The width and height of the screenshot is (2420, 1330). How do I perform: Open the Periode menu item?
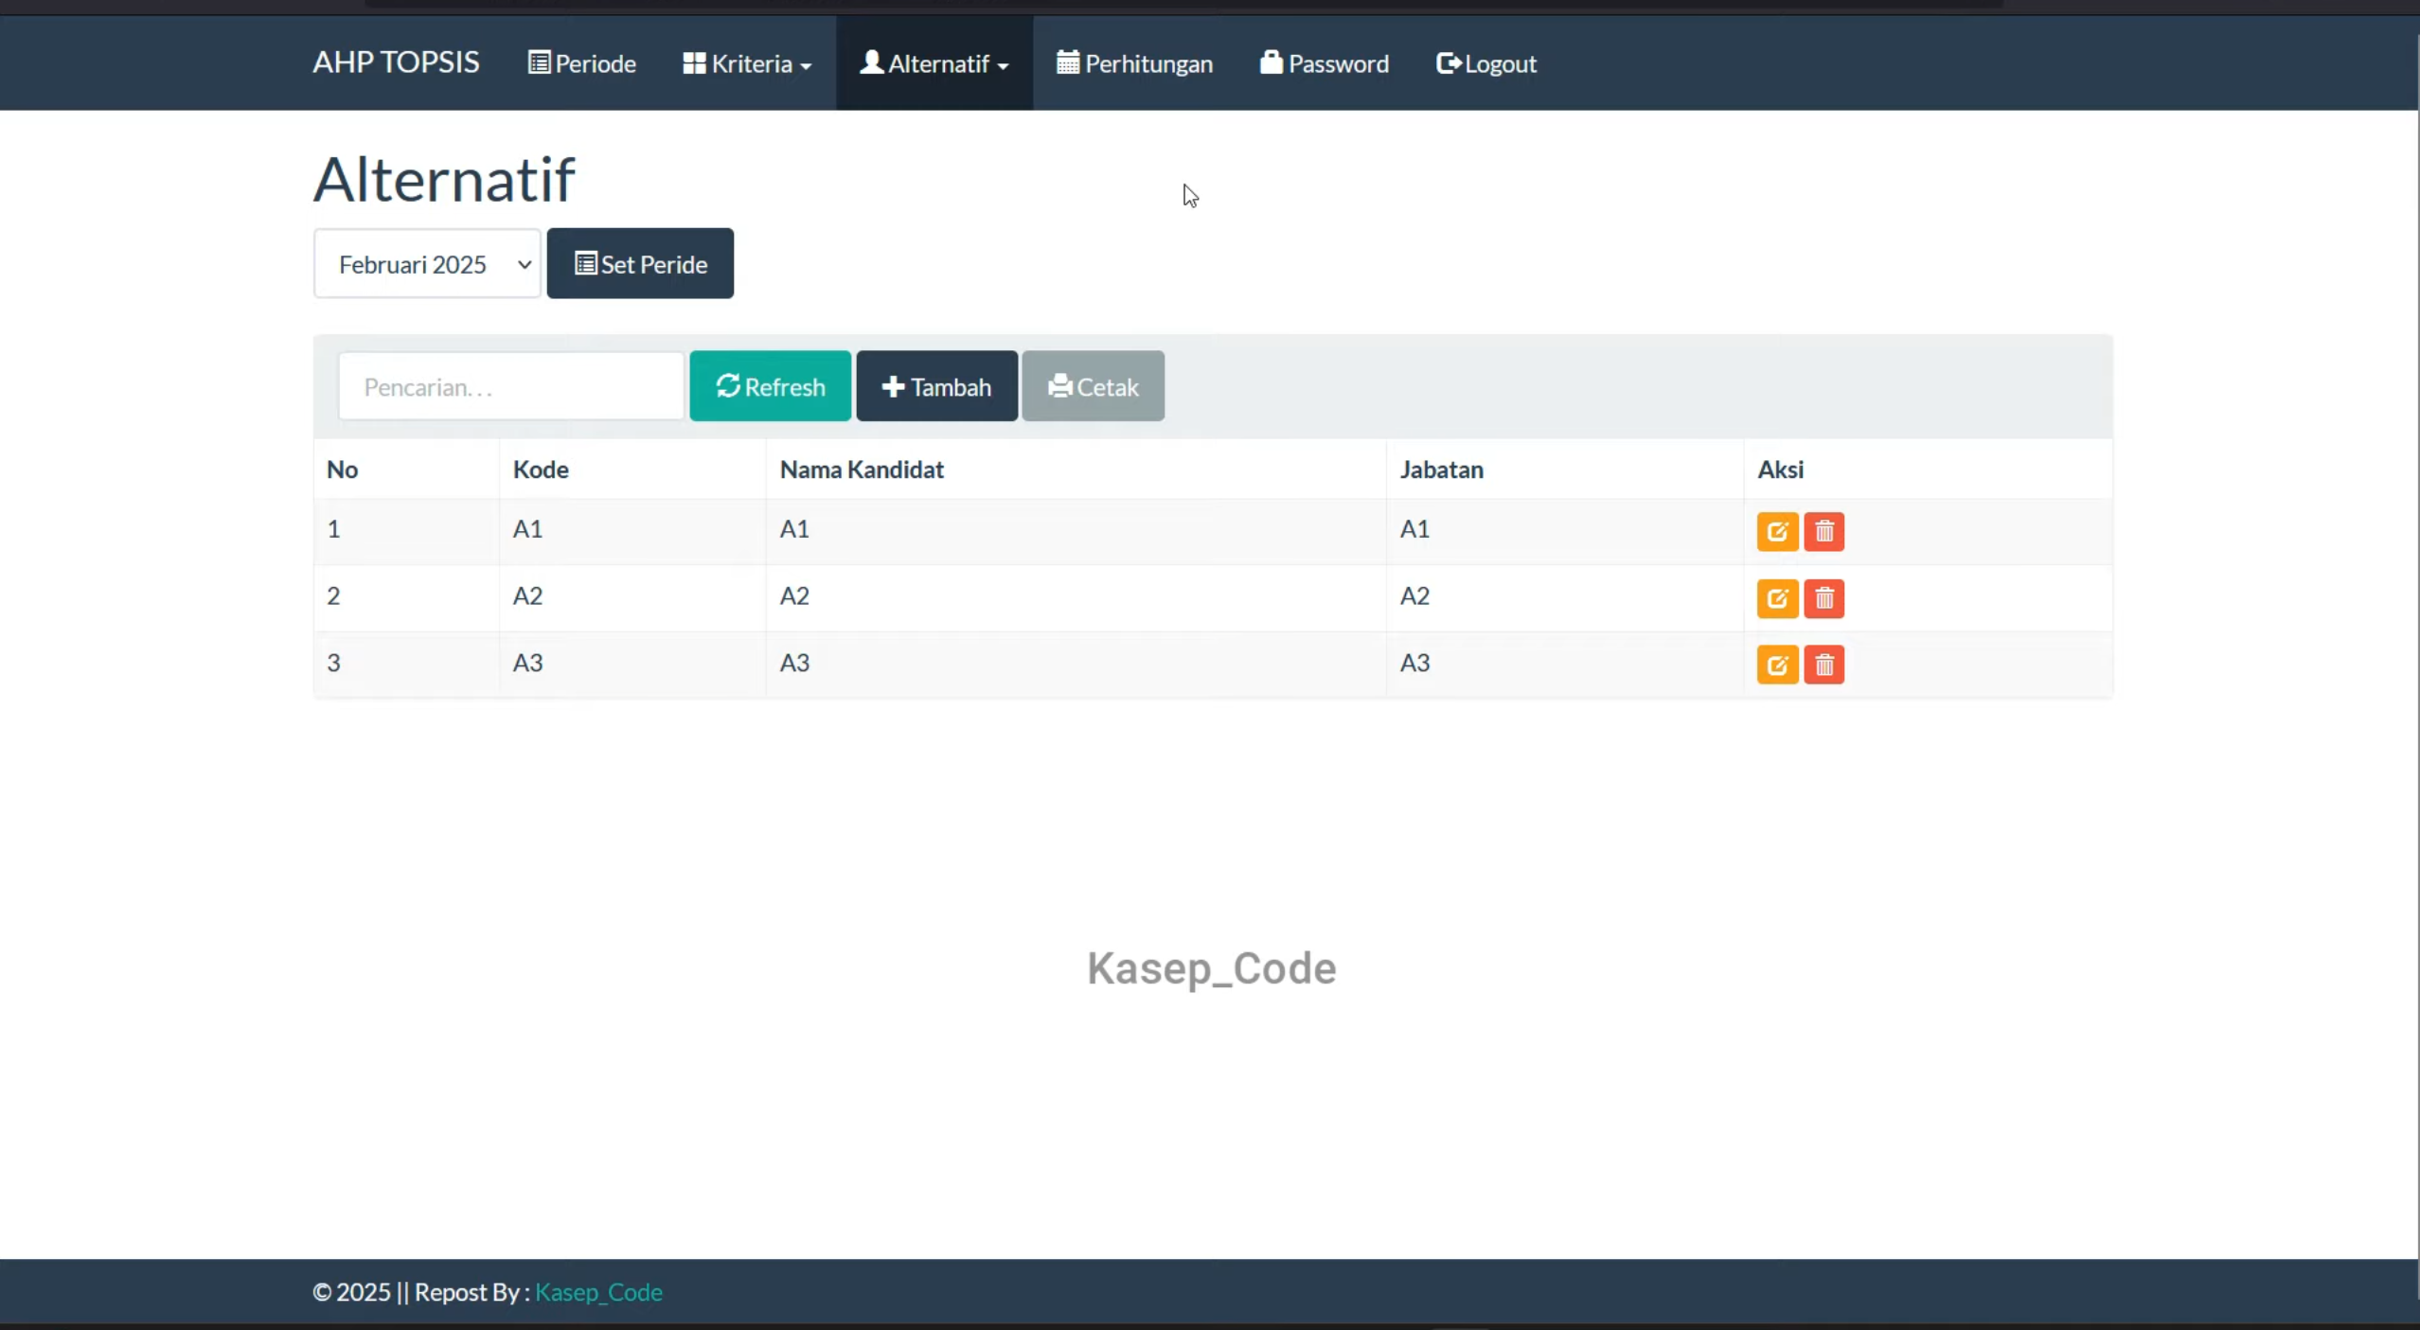[581, 63]
